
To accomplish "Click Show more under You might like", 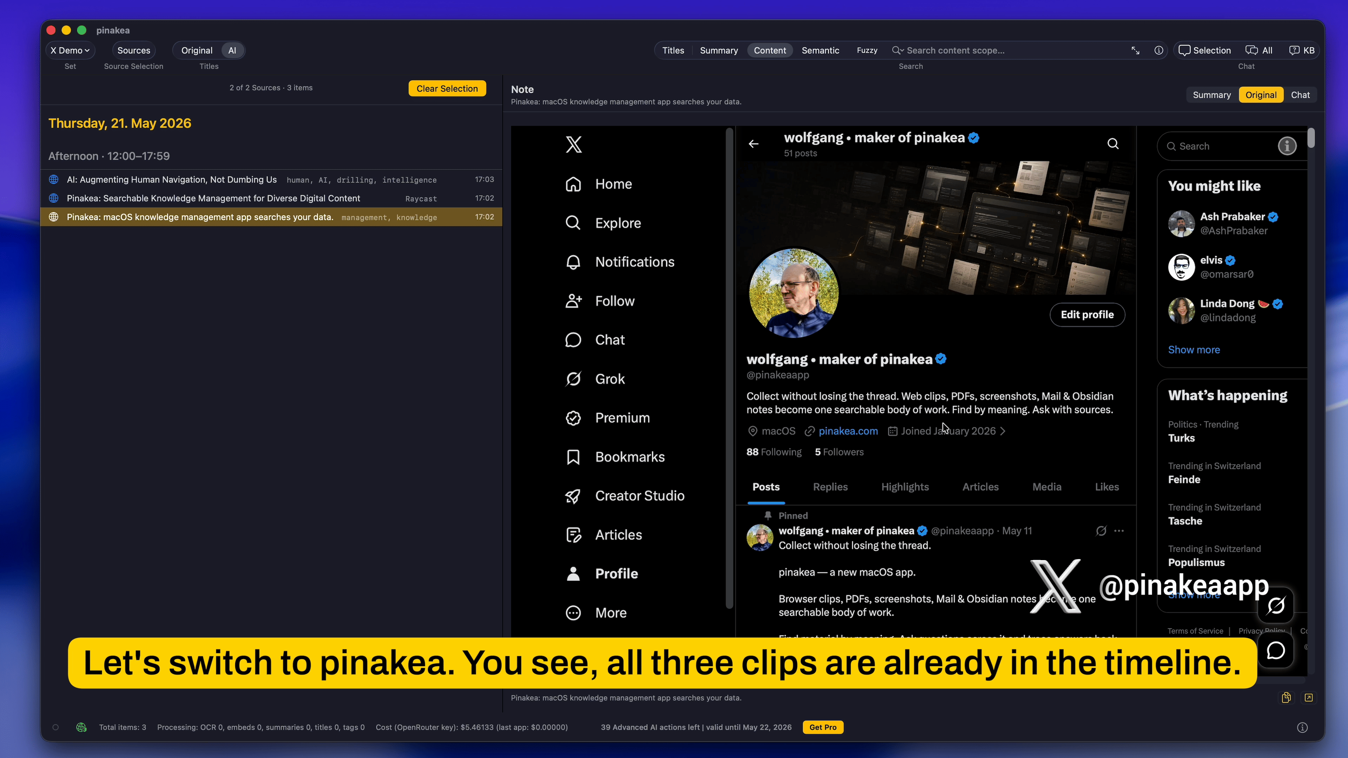I will tap(1194, 350).
